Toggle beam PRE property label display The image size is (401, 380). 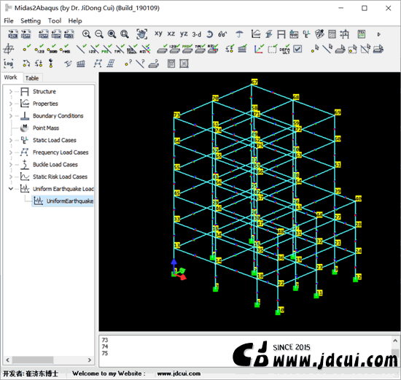pos(106,49)
